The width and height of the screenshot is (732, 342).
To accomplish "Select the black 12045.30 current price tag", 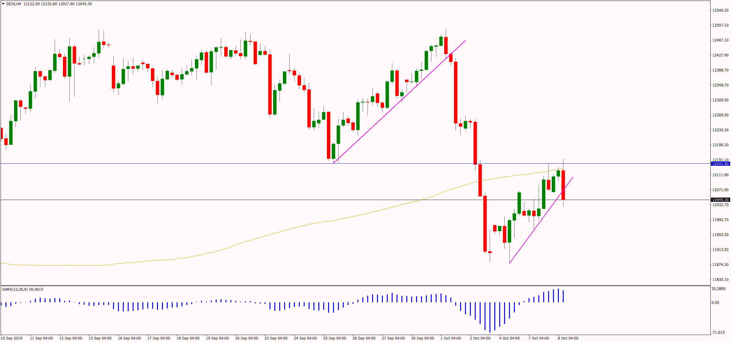I will coord(720,200).
